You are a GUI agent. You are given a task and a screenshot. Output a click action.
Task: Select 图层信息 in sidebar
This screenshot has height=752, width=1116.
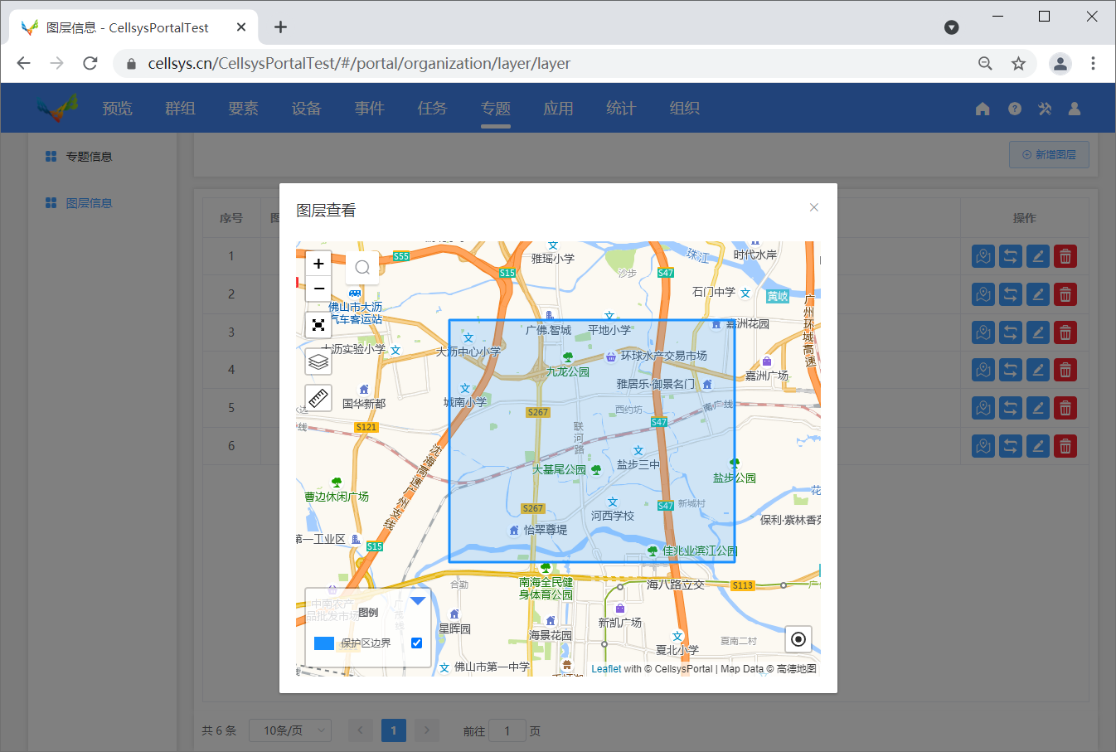click(x=89, y=203)
